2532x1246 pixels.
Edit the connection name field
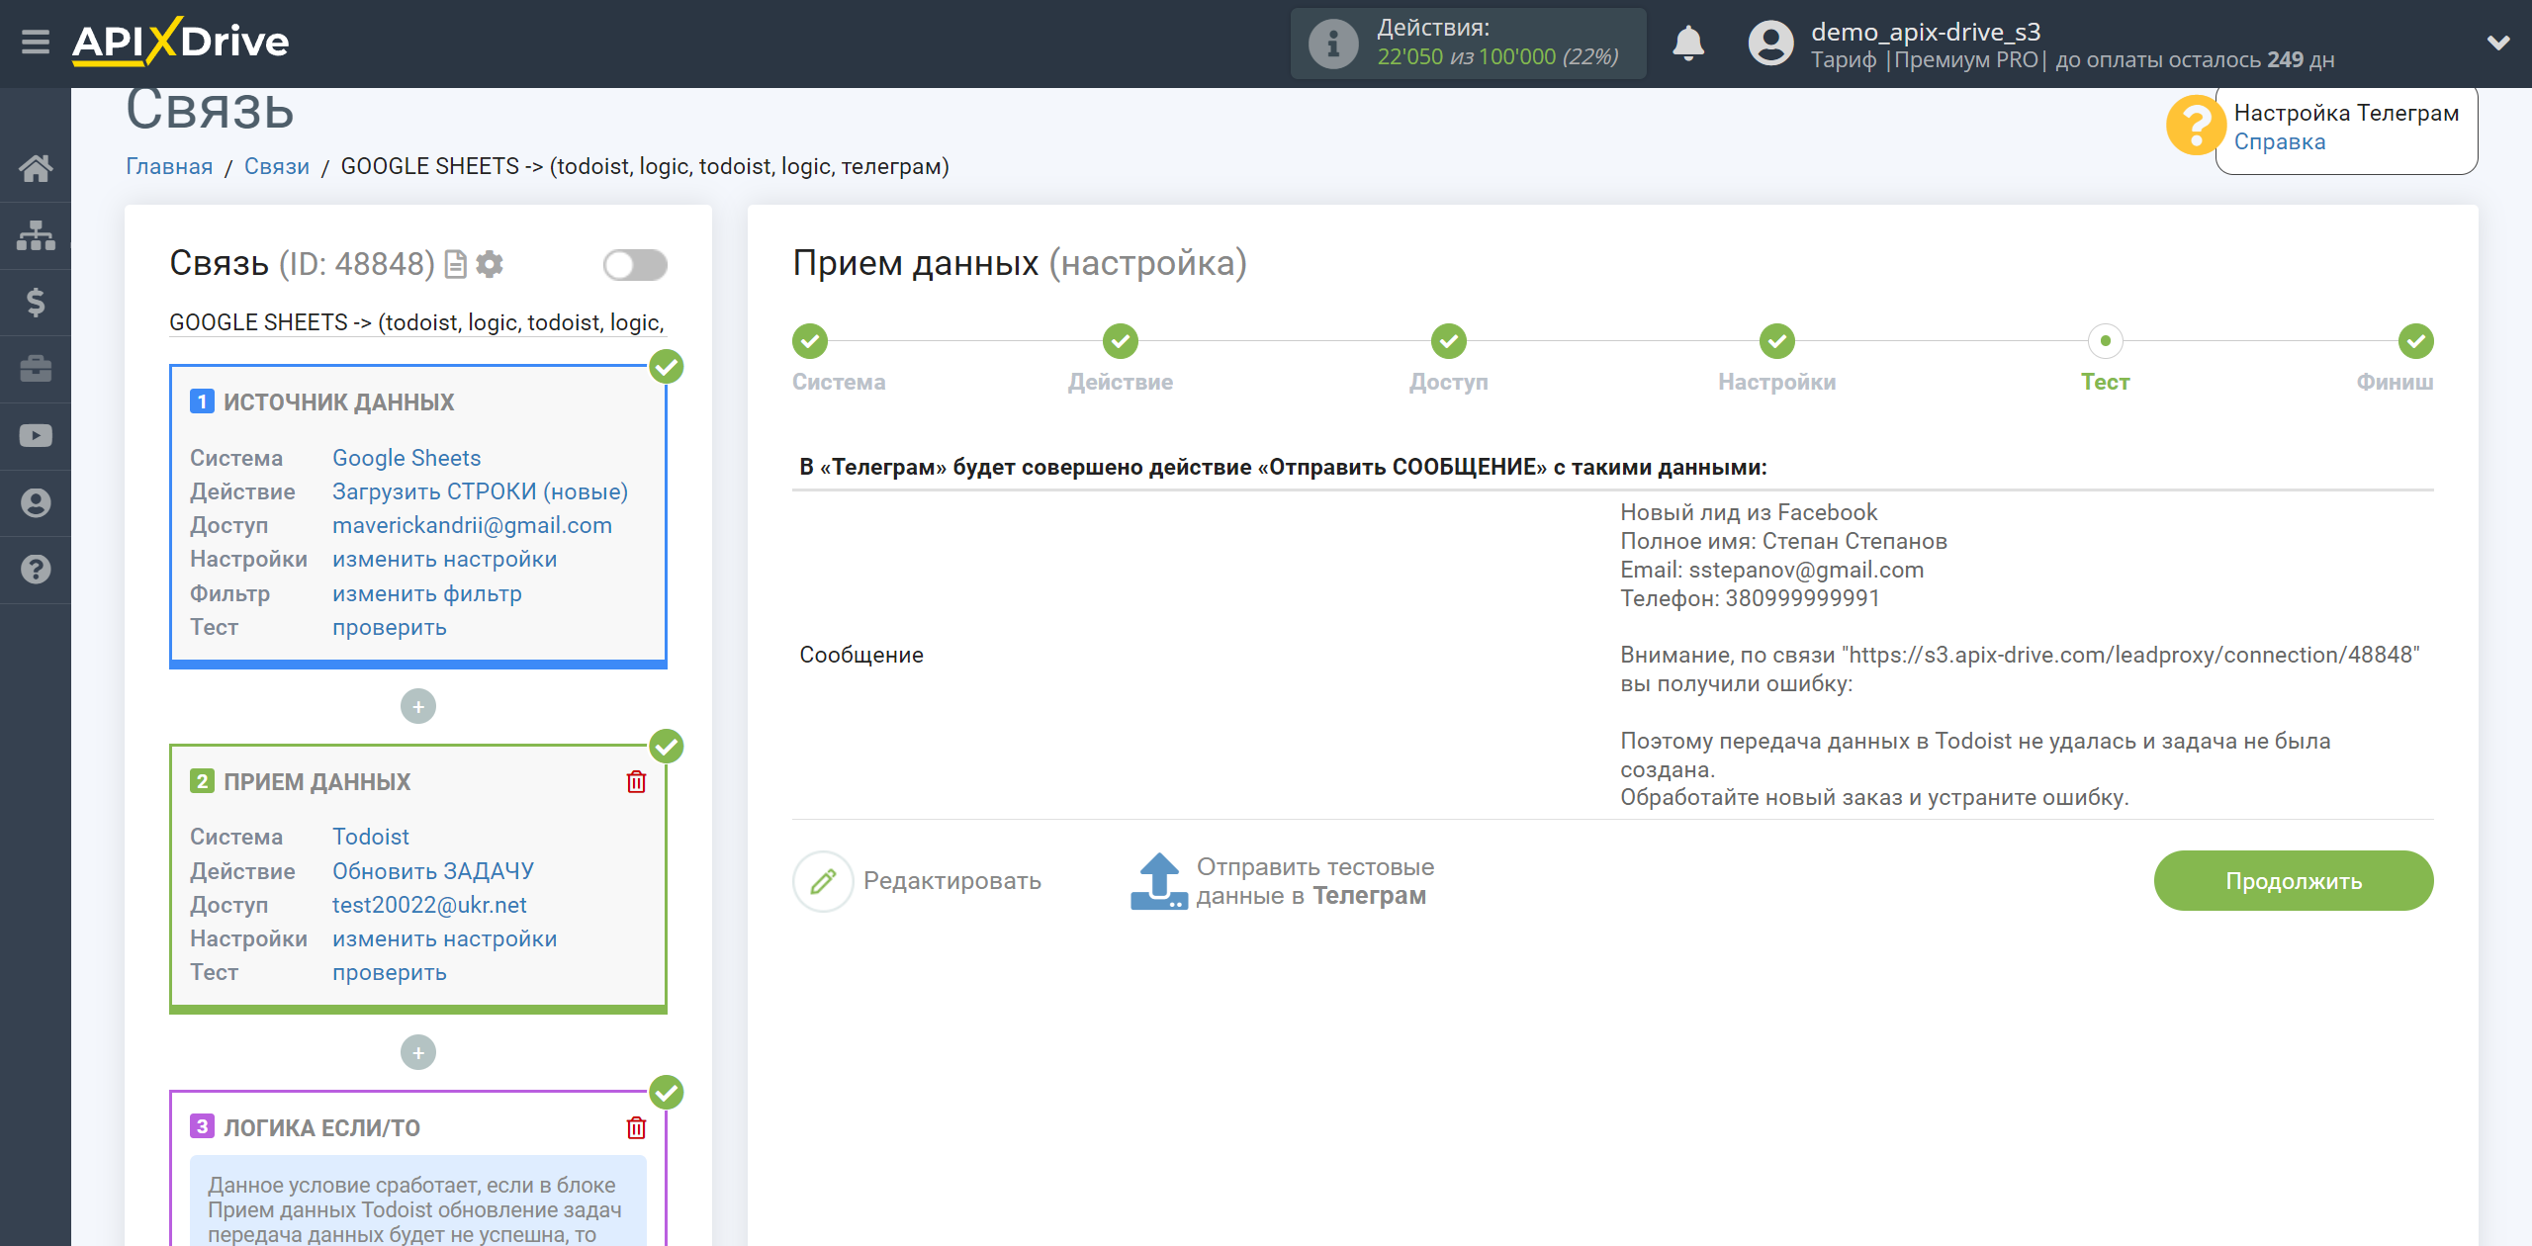417,322
